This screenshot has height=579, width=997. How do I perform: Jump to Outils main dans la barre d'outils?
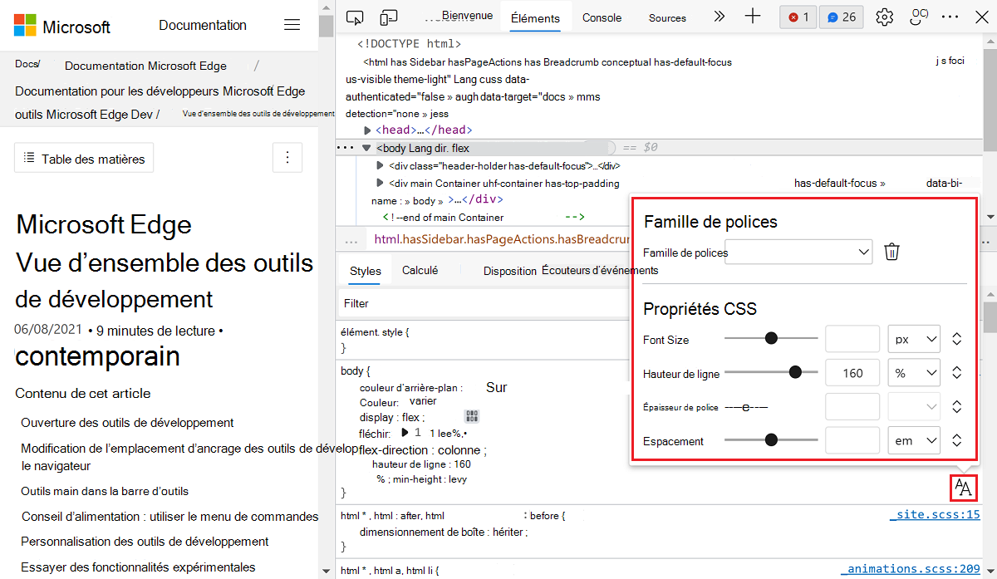(x=105, y=491)
